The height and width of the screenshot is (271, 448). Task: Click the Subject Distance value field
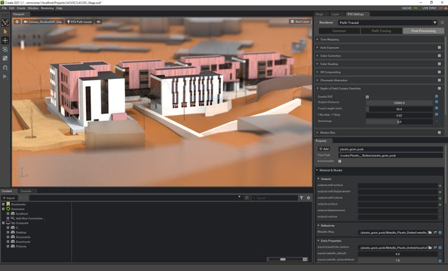pos(398,102)
